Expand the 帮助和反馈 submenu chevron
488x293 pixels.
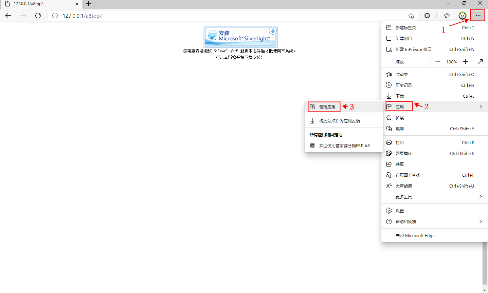481,221
